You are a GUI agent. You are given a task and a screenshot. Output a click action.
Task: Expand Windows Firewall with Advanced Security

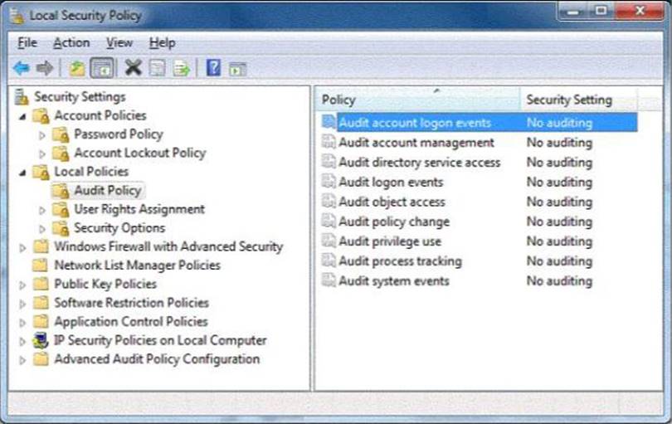pyautogui.click(x=23, y=247)
